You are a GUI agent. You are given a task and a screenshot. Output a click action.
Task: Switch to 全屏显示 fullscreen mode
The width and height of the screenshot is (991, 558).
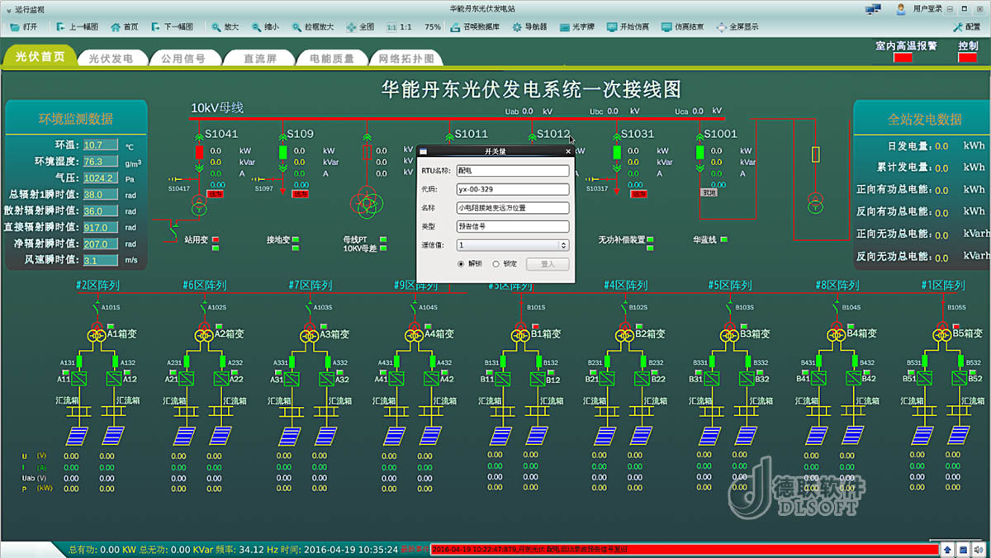point(737,26)
